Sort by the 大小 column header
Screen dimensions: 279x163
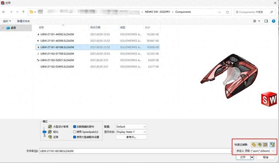pyautogui.click(x=147, y=27)
